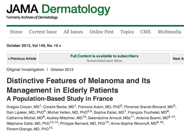Go to Current Issue page

43,32
